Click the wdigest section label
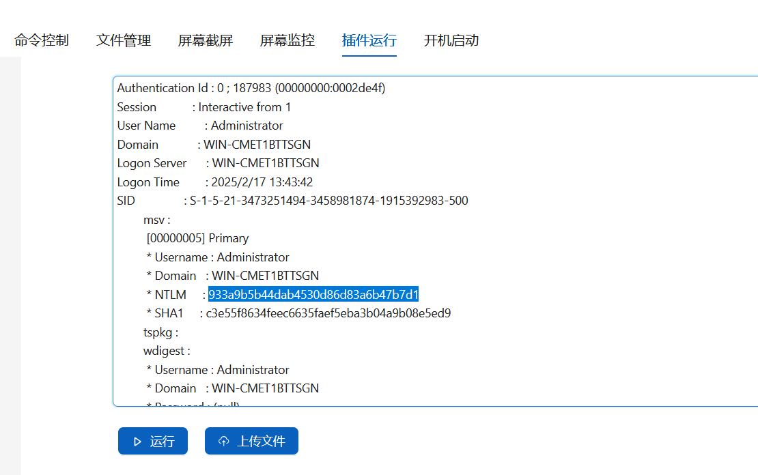 coord(167,351)
